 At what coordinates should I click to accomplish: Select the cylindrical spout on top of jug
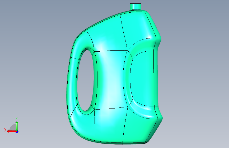[x=135, y=7]
